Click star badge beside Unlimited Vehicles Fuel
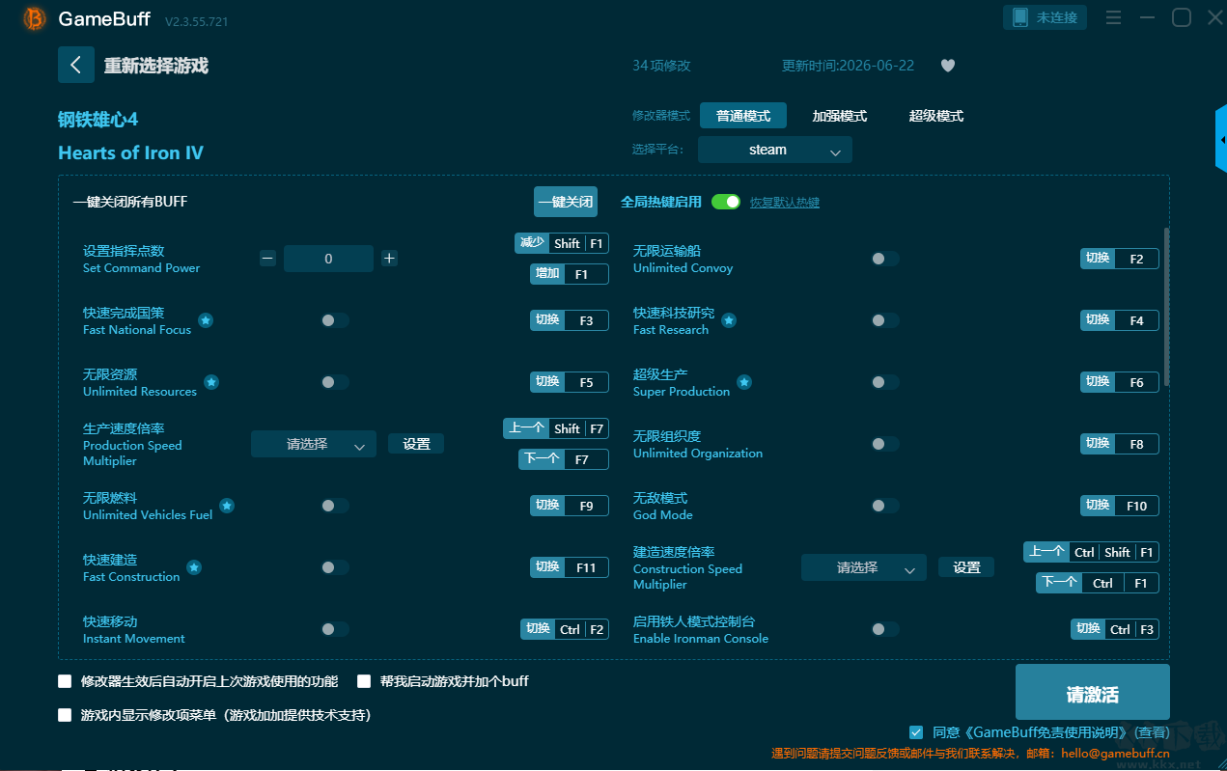1227x771 pixels. pos(227,506)
